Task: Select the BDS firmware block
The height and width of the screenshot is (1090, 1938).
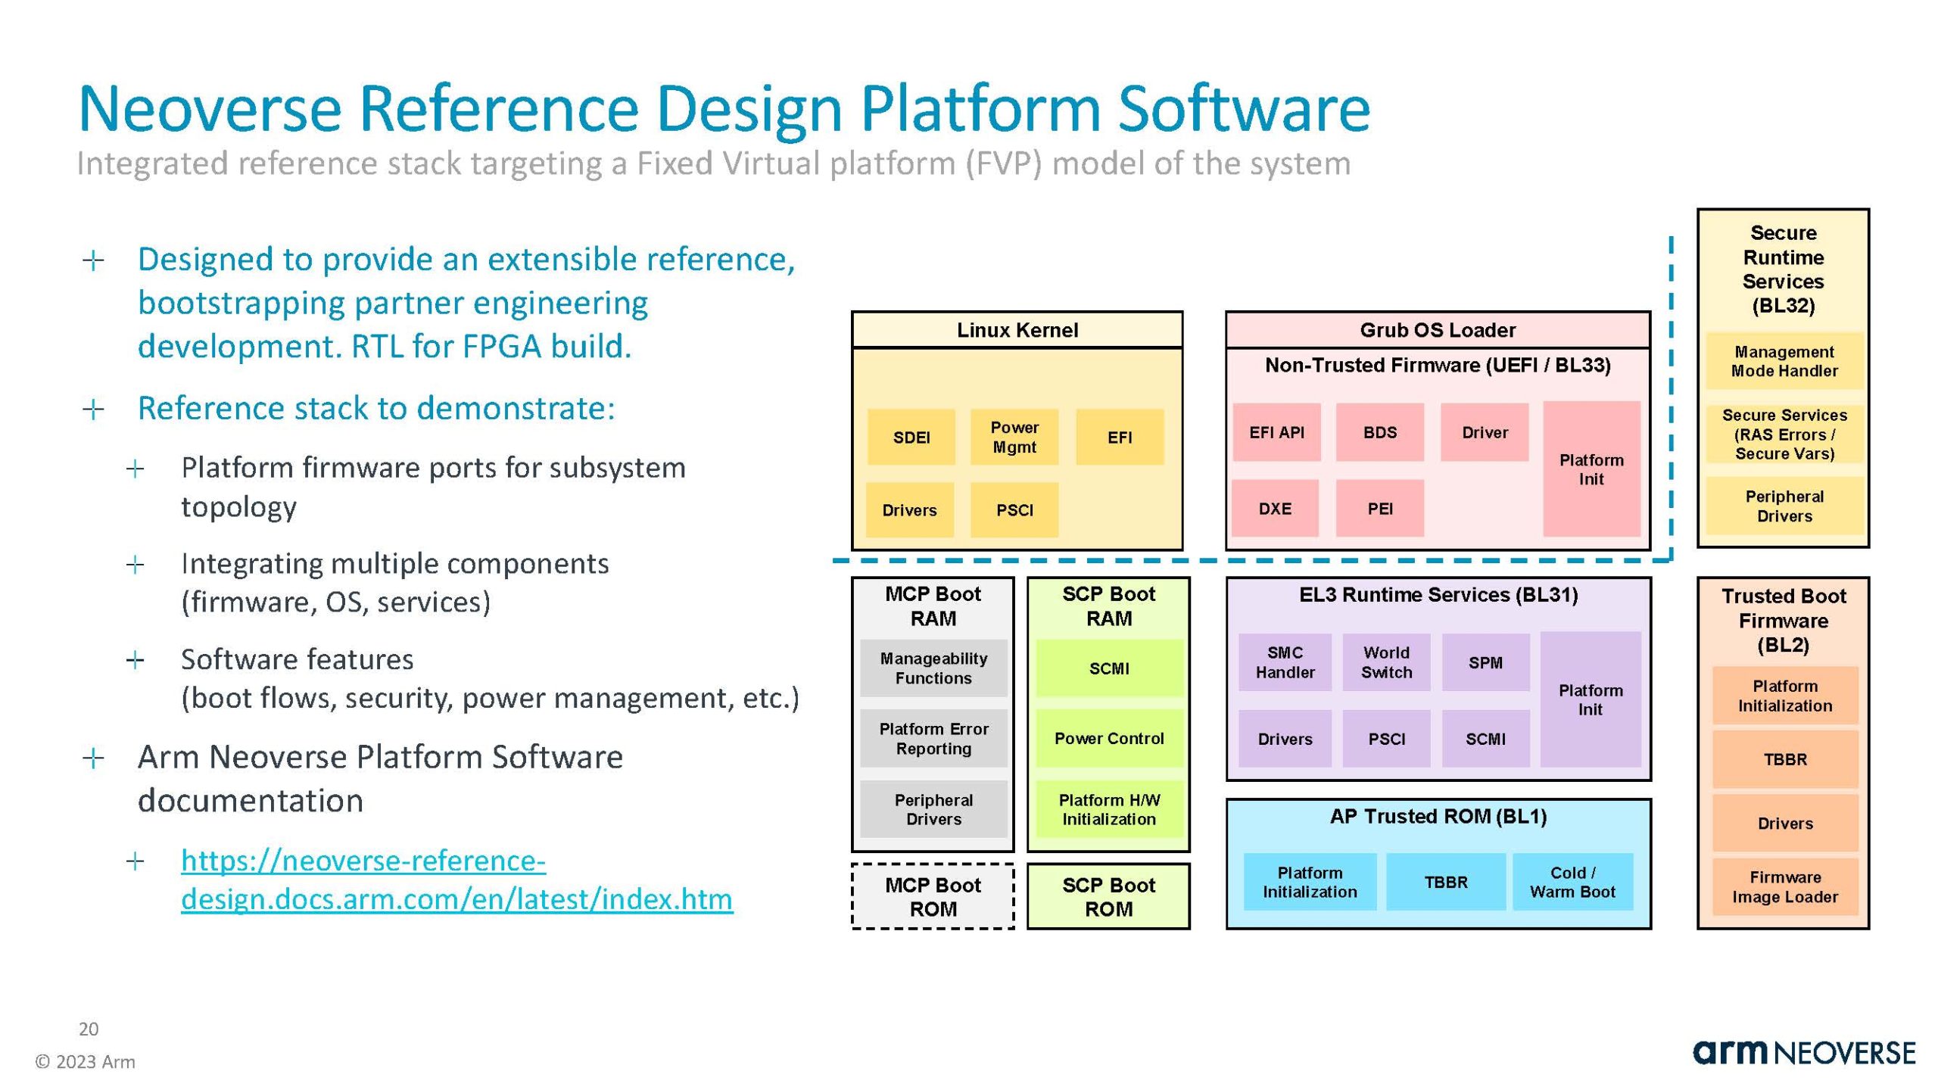Action: click(1379, 432)
